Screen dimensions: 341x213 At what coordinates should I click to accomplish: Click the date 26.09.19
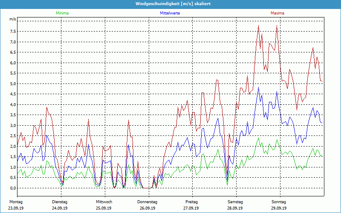pos(147,208)
